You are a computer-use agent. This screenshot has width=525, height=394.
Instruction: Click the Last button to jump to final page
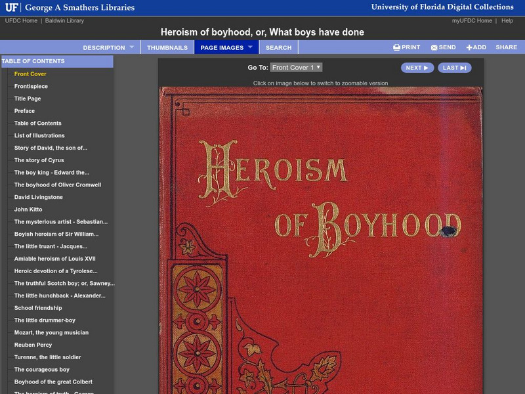(455, 68)
